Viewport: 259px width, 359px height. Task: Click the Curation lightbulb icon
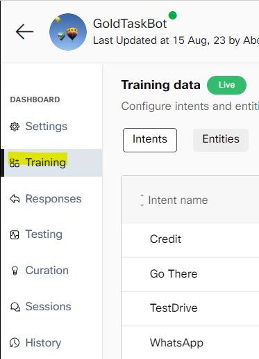(15, 271)
